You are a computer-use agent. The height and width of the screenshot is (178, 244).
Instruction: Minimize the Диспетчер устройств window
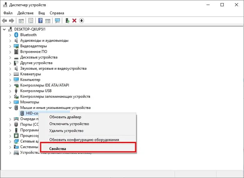click(208, 5)
